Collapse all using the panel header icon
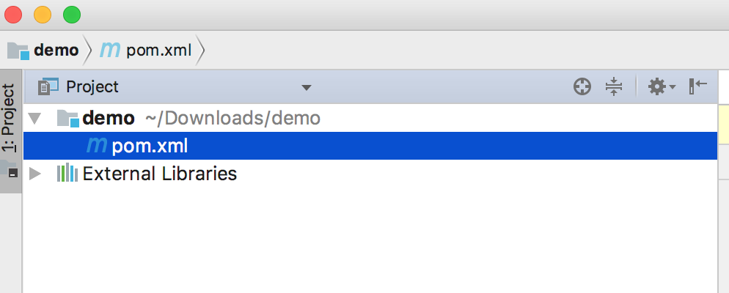 (x=614, y=87)
